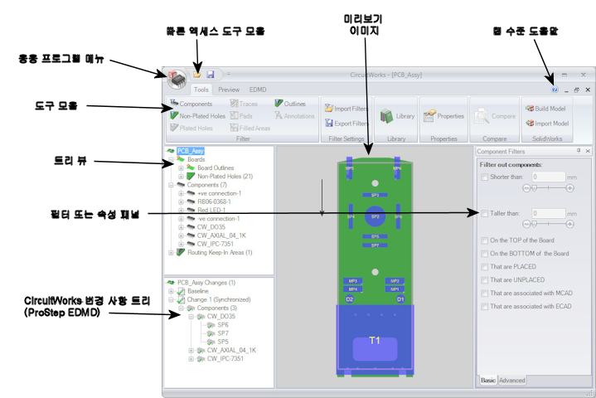Collapse the Components (7) node
Image resolution: width=596 pixels, height=398 pixels.
(x=171, y=185)
